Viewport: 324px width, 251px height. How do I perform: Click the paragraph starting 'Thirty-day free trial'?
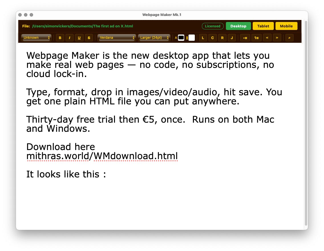coord(150,124)
